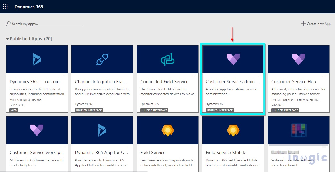Screen dimensions: 335x172
Task: Open the app launcher waffle icon
Action: pyautogui.click(x=5, y=7)
